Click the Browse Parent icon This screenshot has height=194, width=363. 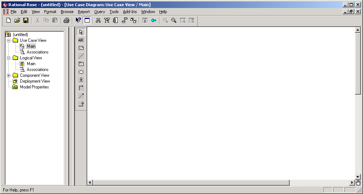pyautogui.click(x=145, y=20)
